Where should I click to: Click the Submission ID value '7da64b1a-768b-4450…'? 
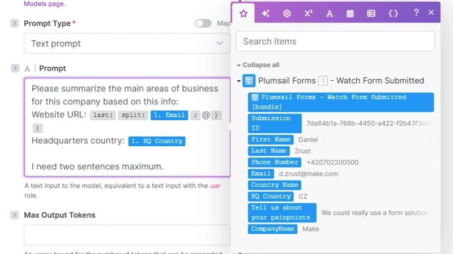(370, 124)
